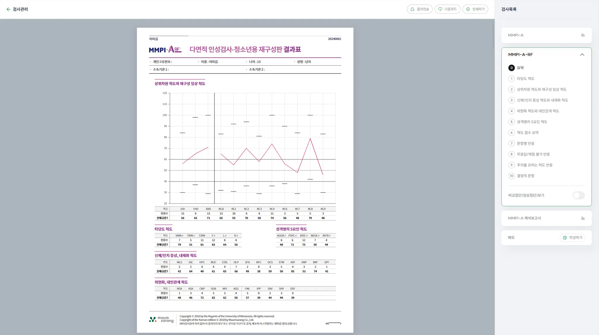Click the MMPI-A-RF report page preview
The height and width of the screenshot is (335, 599).
(245, 180)
